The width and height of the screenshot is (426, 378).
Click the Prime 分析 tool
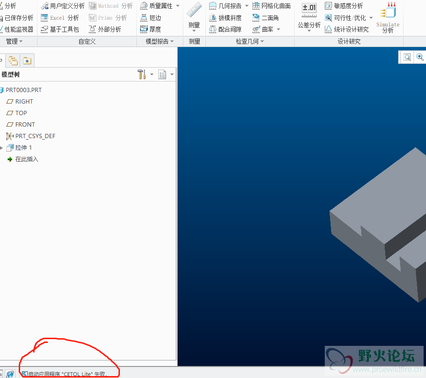coord(108,18)
